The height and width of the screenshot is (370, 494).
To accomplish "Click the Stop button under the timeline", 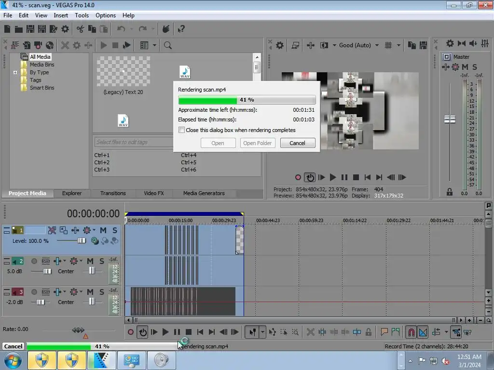I will coord(189,332).
